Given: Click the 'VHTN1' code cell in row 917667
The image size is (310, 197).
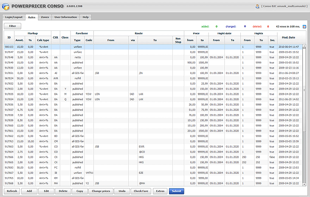Looking at the screenshot, I should point(89,173).
